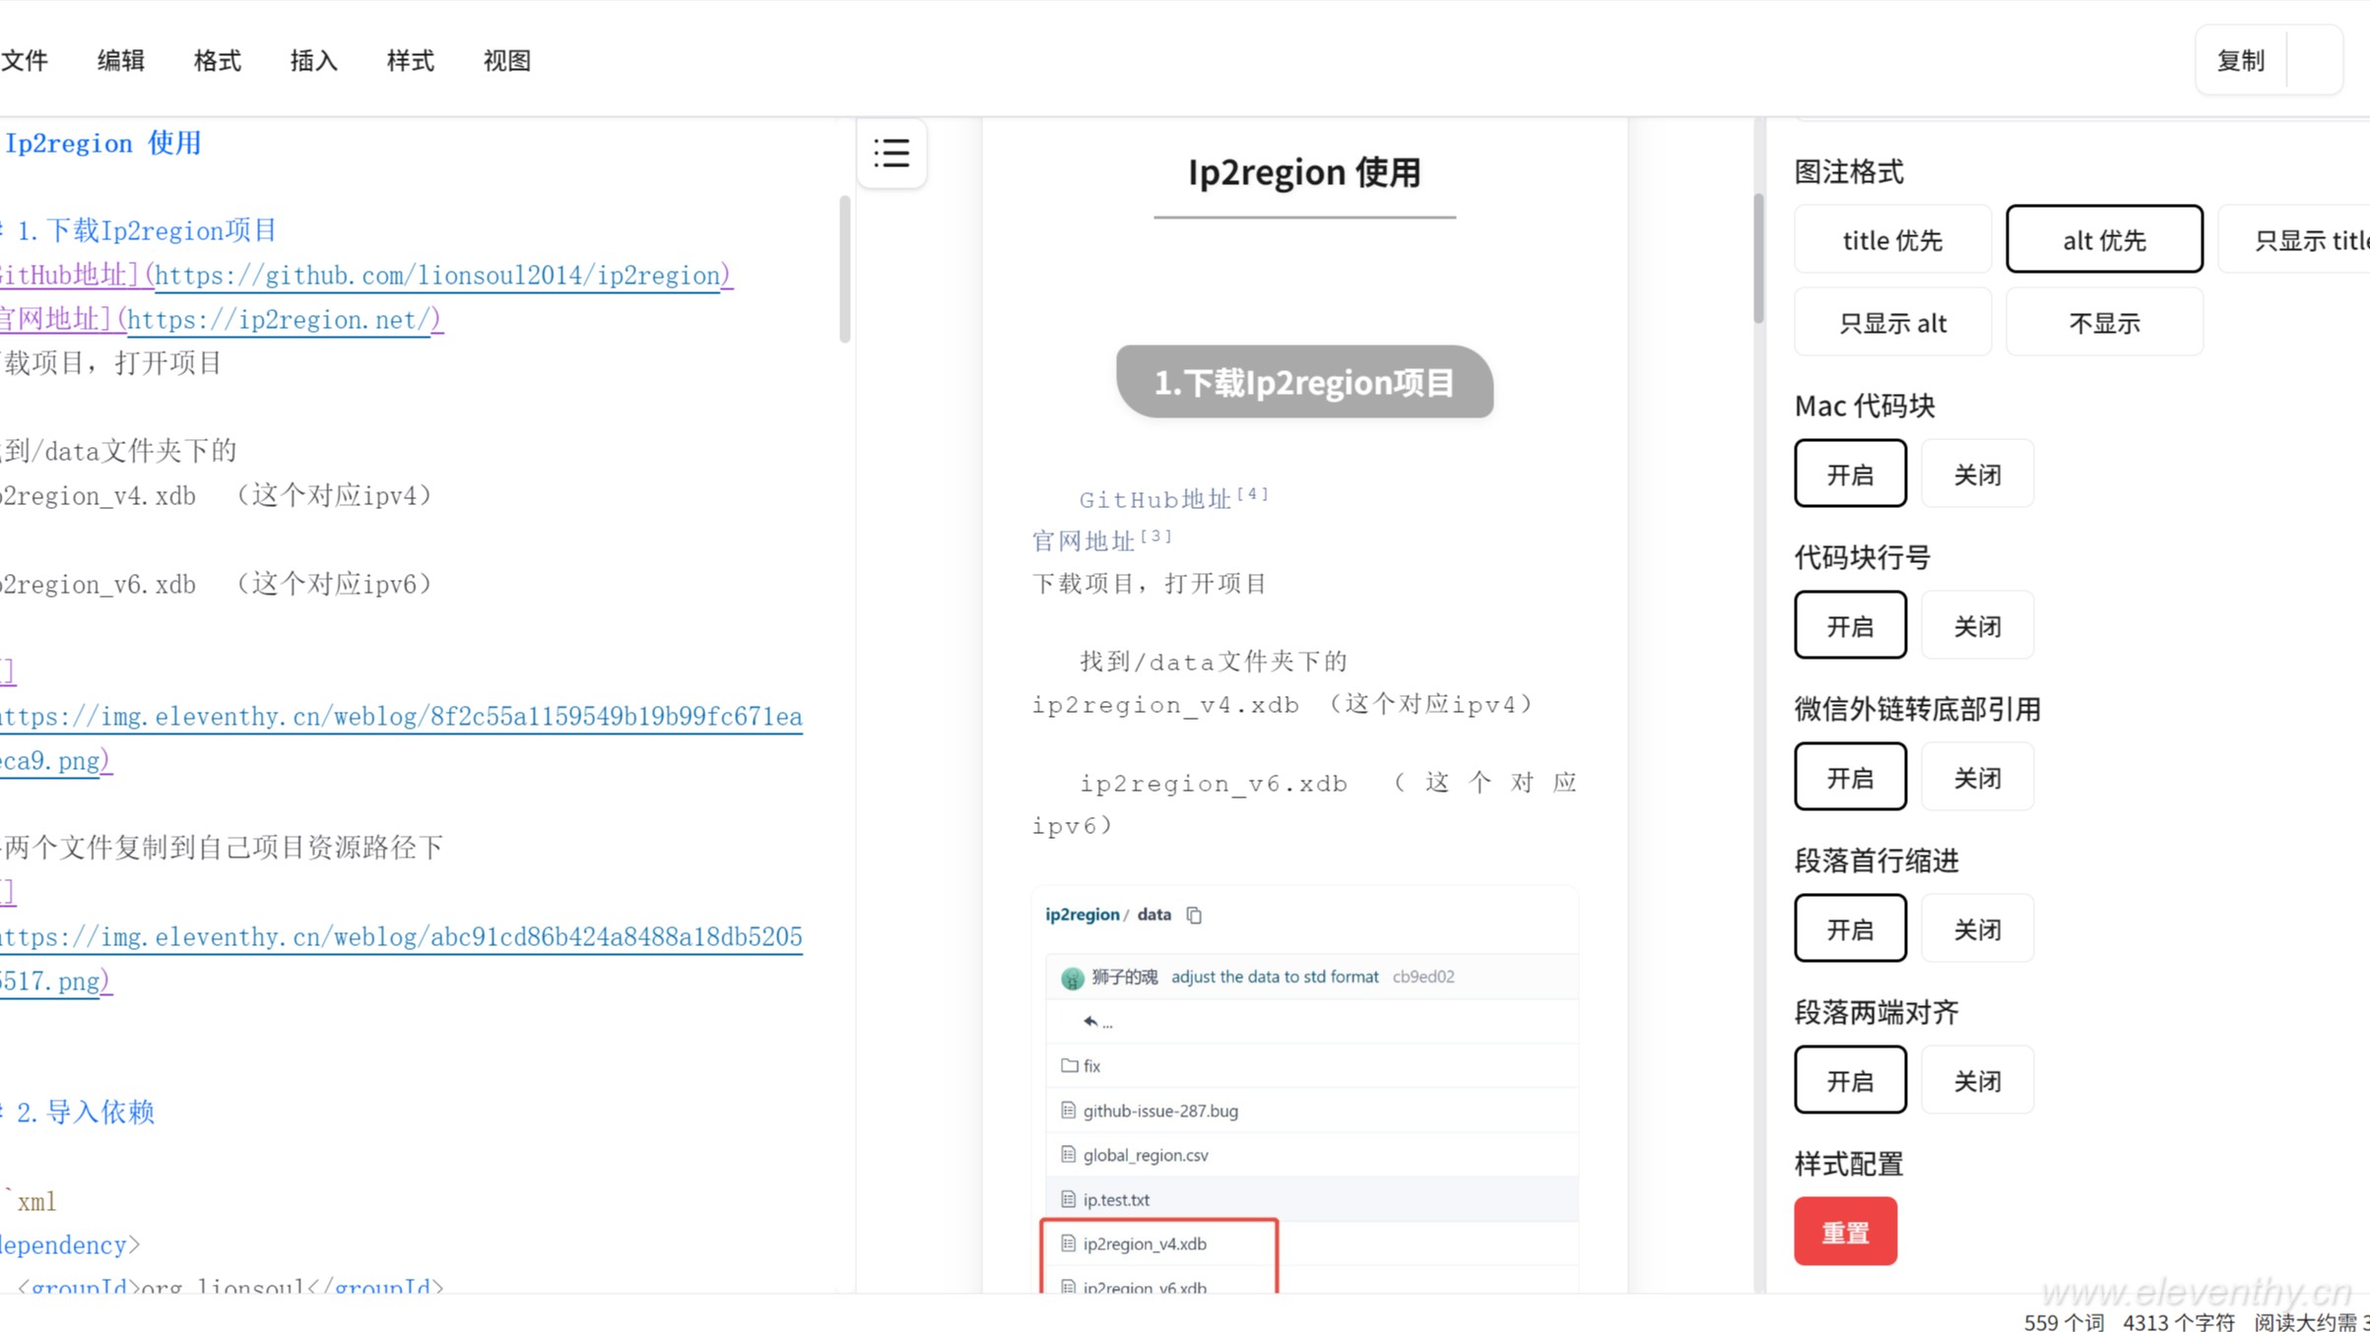The height and width of the screenshot is (1332, 2370).
Task: Enable Mac 代码块 with 开启
Action: click(x=1850, y=474)
